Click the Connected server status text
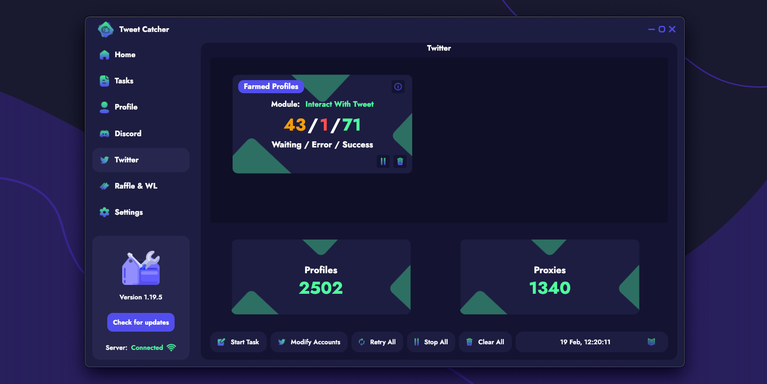767x384 pixels. (147, 348)
